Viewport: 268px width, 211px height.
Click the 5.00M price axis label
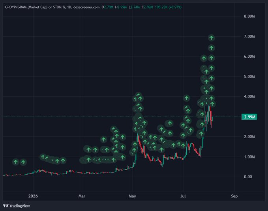pos(249,77)
